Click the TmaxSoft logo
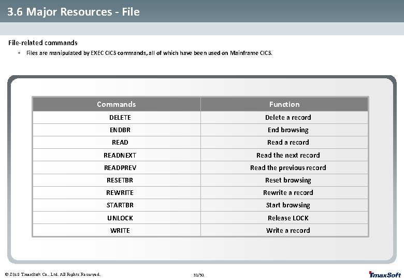404x280 pixels. (385, 275)
